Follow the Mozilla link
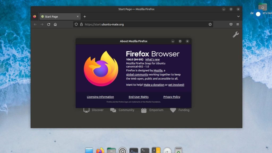This screenshot has width=272, height=153. [x=158, y=70]
